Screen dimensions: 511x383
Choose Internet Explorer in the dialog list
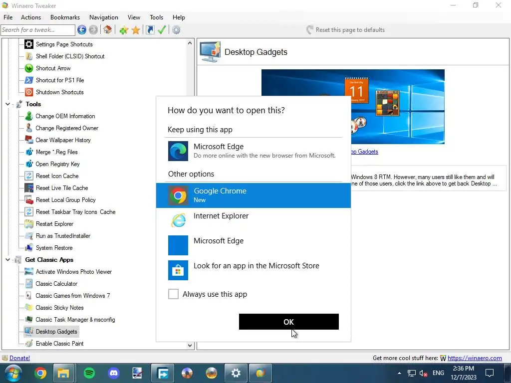(x=254, y=220)
